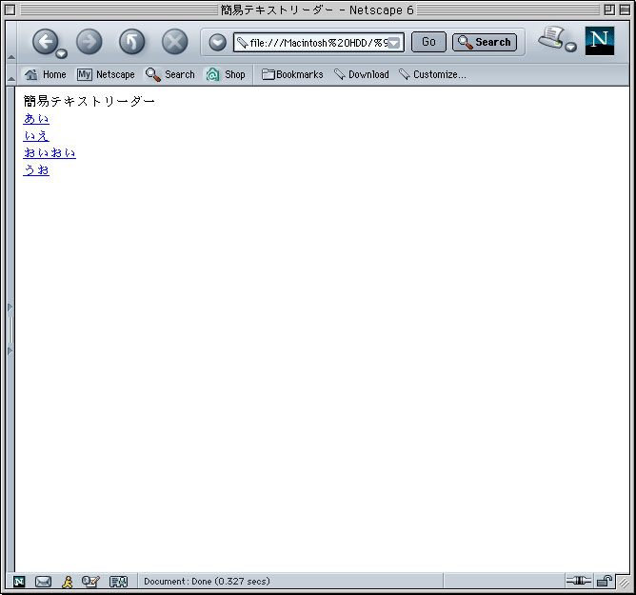Image resolution: width=636 pixels, height=595 pixels.
Task: Open the Back button history dropdown arrow
Action: pos(62,53)
